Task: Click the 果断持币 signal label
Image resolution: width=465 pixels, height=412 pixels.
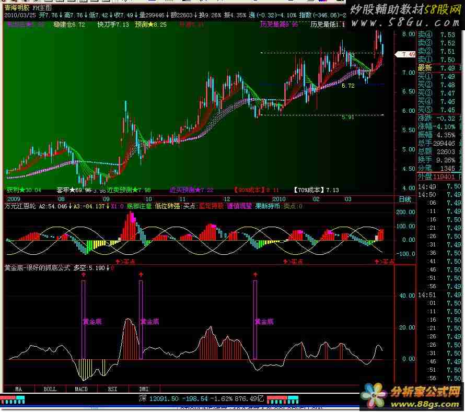Action: click(x=268, y=206)
